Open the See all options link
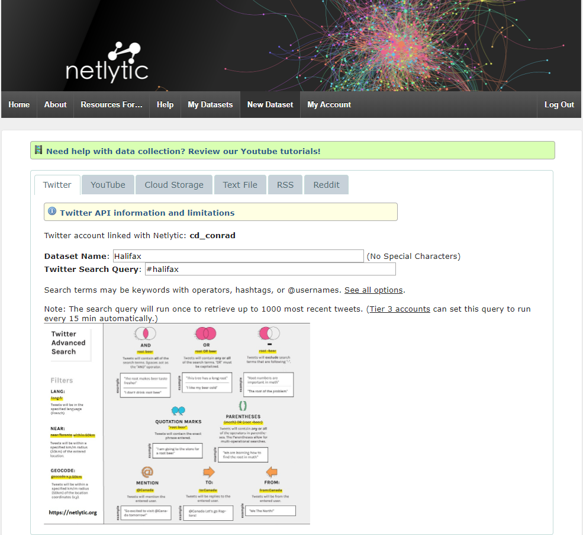This screenshot has width=583, height=535. [x=373, y=290]
